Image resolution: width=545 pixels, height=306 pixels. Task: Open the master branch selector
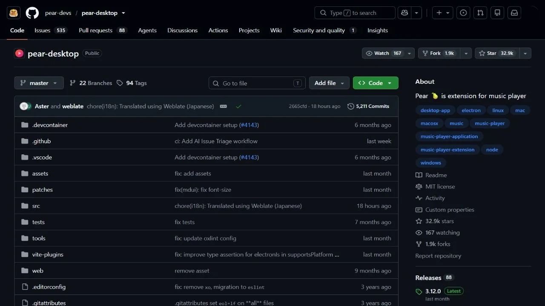(39, 83)
